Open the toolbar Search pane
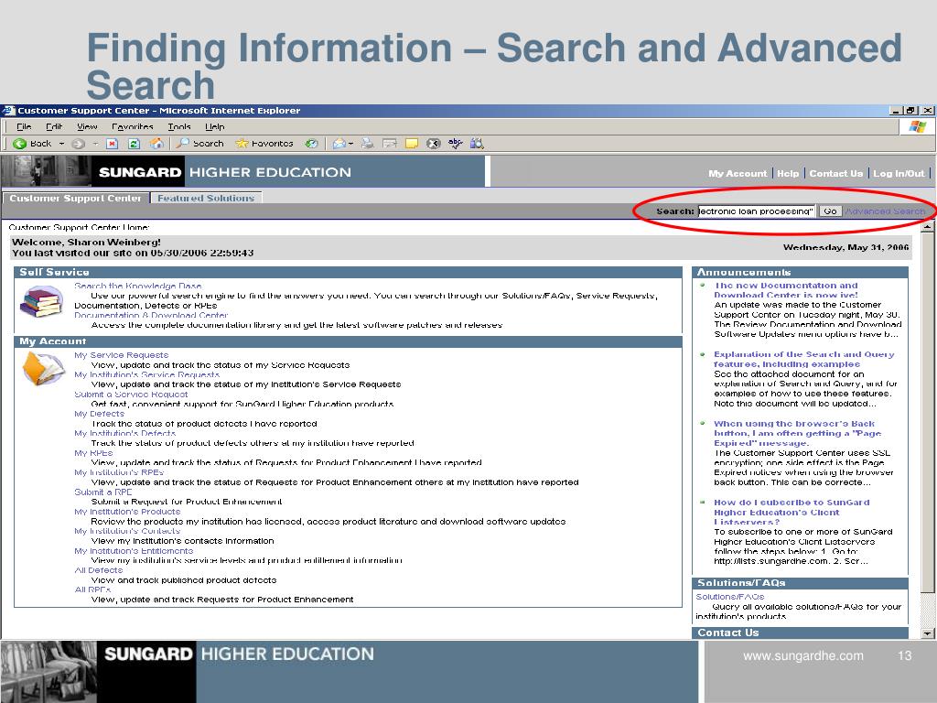Viewport: 937px width, 703px height. [x=199, y=144]
